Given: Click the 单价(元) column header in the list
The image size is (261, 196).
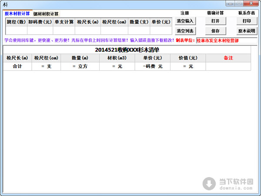Looking at the screenshot, I should [x=153, y=58].
